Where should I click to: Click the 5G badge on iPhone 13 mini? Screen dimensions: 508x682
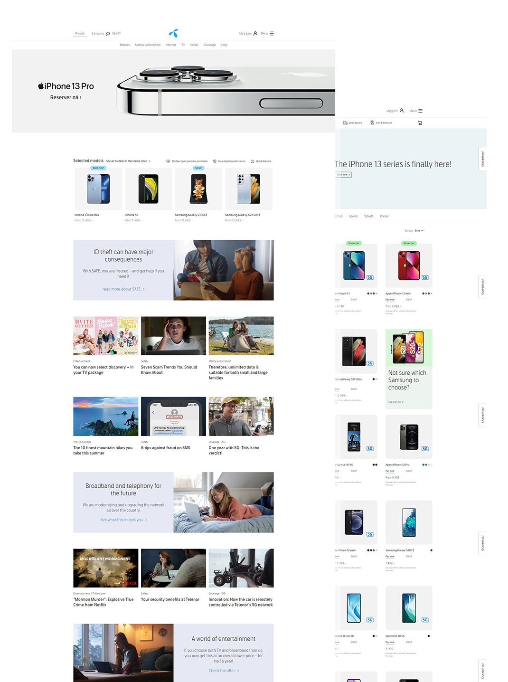425,277
